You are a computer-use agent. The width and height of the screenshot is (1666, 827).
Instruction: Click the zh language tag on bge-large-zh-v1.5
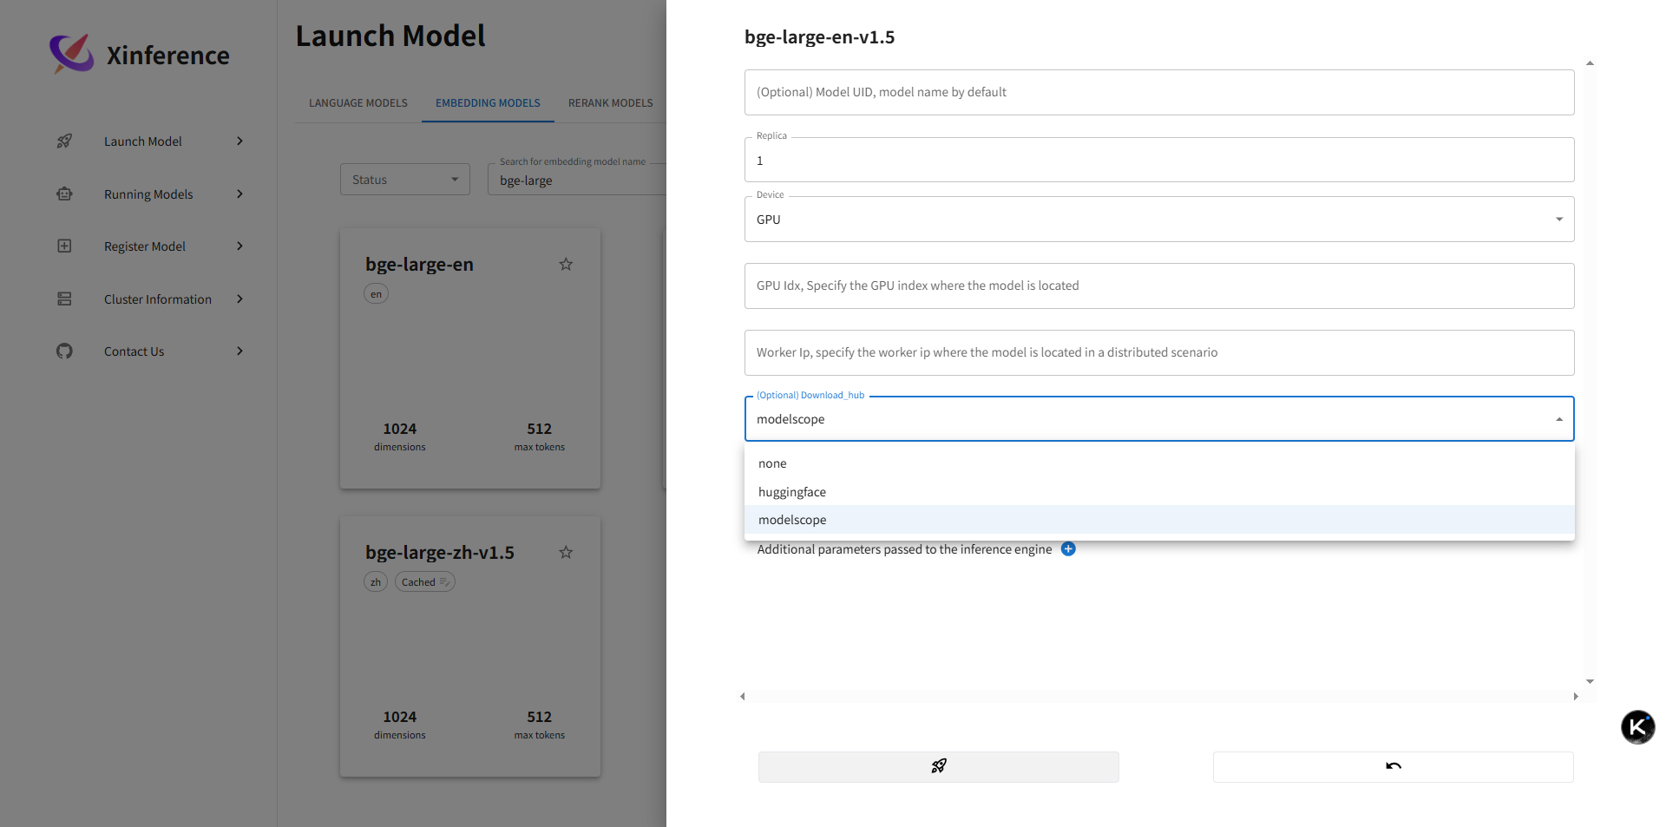pyautogui.click(x=376, y=581)
